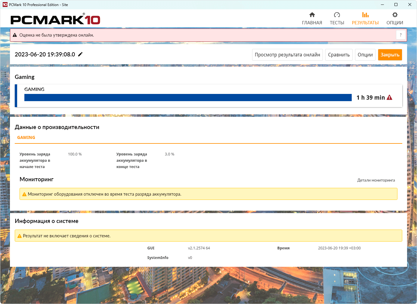Open the Детали мониторинга link

pyautogui.click(x=376, y=180)
